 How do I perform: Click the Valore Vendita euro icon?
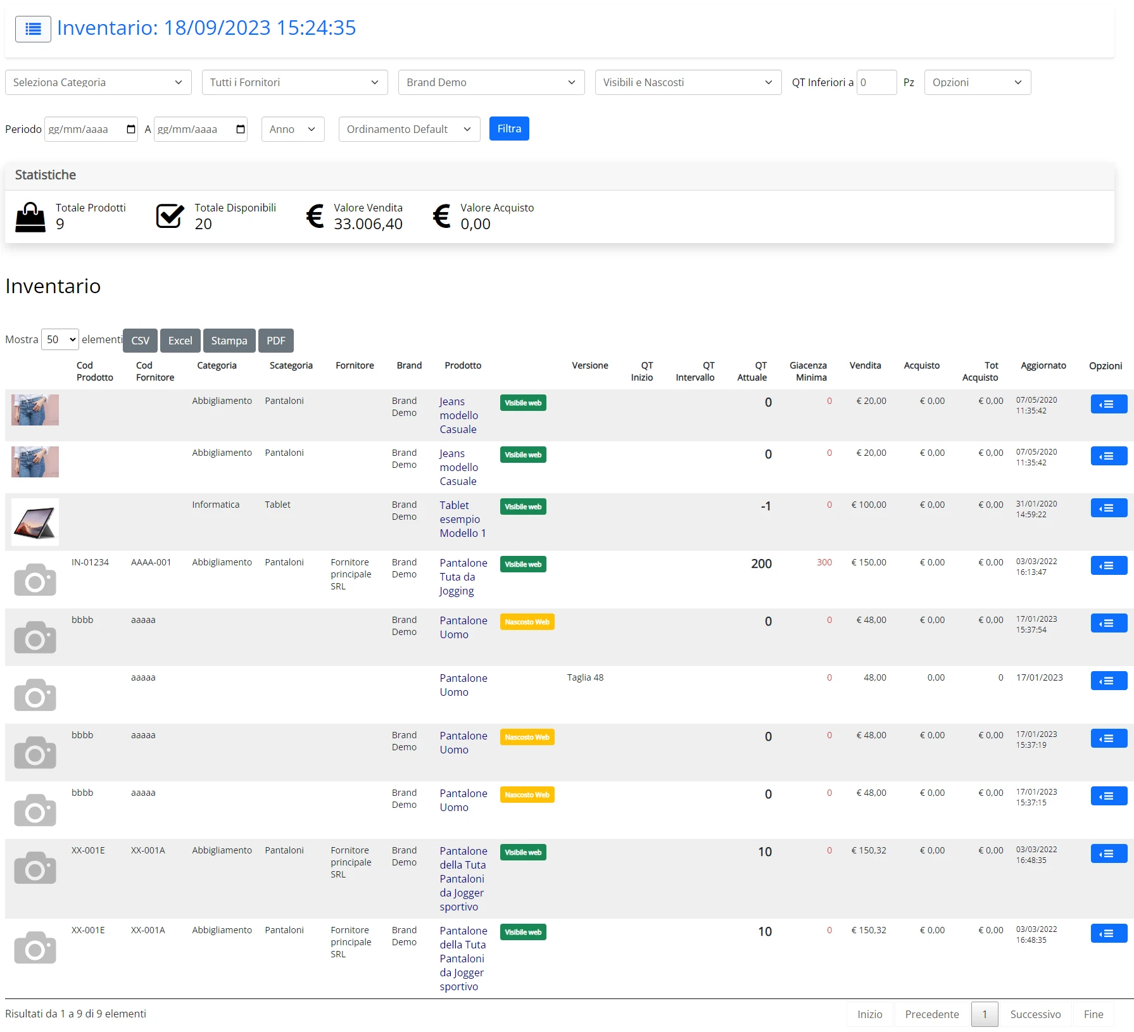315,216
